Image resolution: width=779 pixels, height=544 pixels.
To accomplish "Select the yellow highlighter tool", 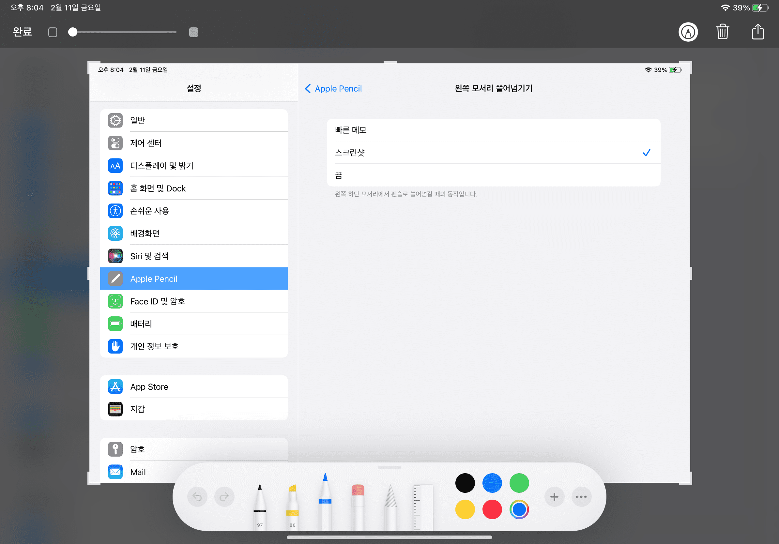I will [292, 505].
